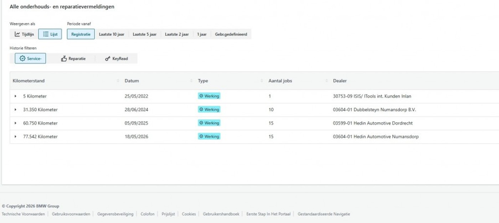499x223 pixels.
Task: Sort table by Aantal jobs column arrows
Action: coord(326,81)
